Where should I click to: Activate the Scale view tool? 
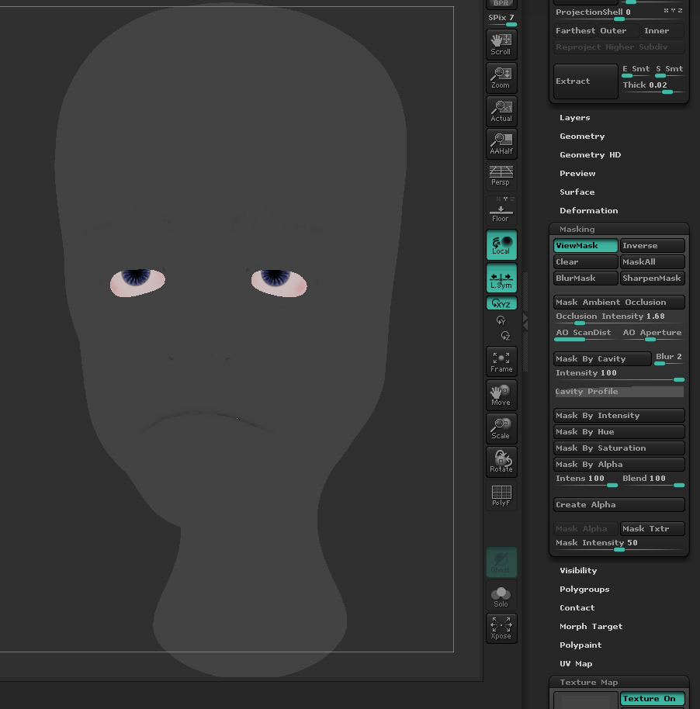coord(501,428)
